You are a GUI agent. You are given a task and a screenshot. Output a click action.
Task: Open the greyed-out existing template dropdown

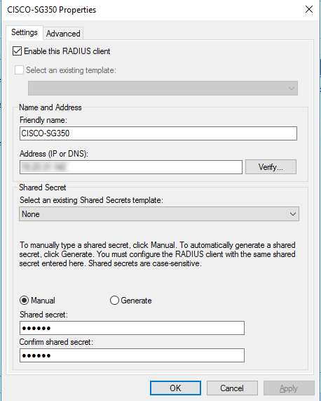tap(163, 88)
